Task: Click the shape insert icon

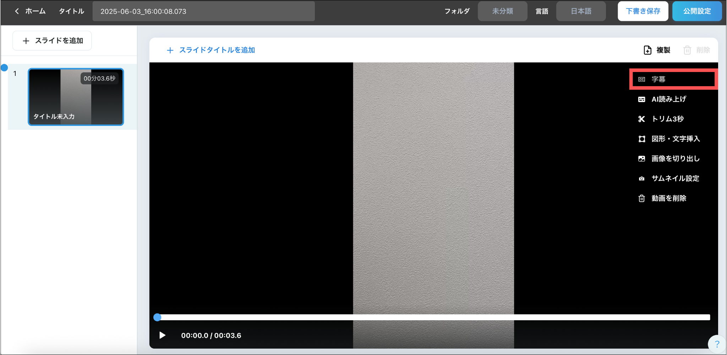Action: pos(642,139)
